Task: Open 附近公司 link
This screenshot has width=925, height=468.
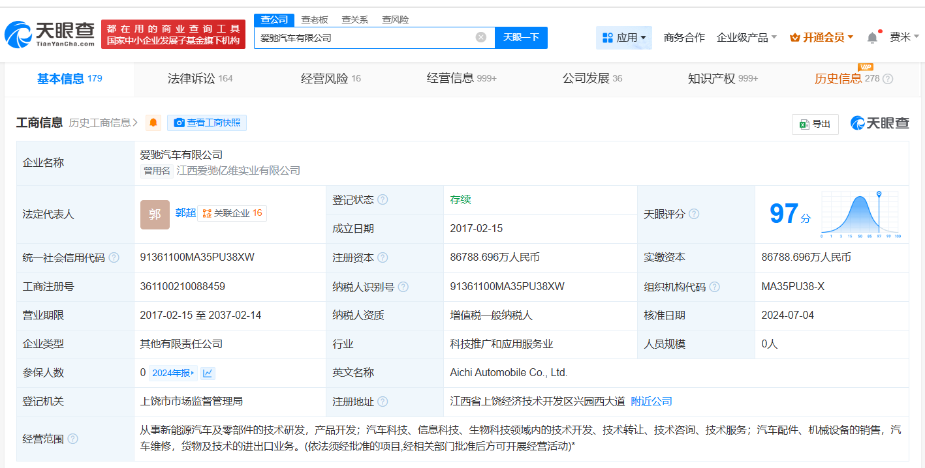Action: pyautogui.click(x=651, y=402)
